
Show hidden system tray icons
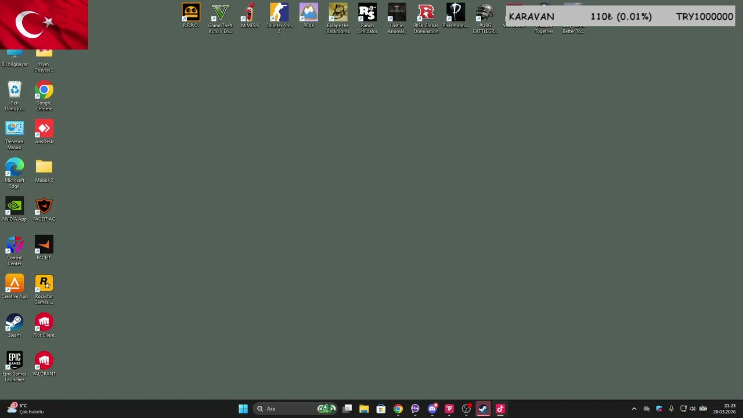pos(634,409)
